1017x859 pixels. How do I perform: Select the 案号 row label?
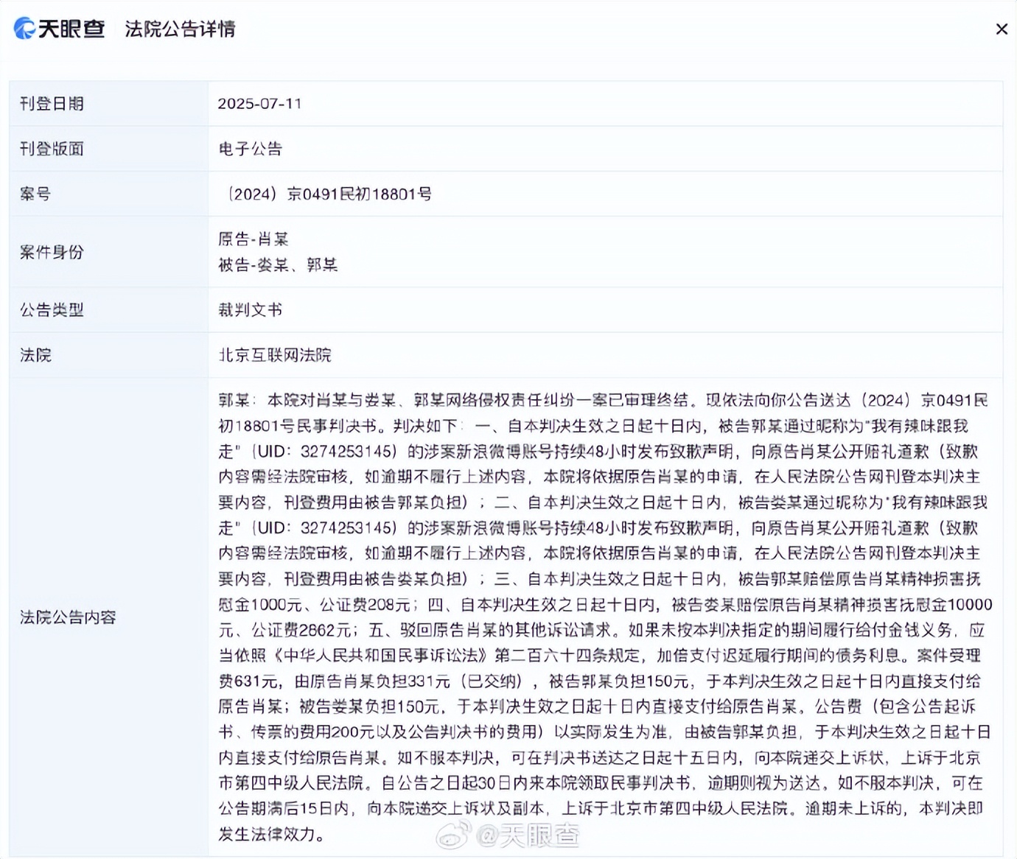point(35,194)
